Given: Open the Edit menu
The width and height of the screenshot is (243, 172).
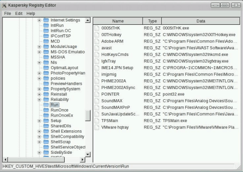Looking at the screenshot, I should click(19, 14).
